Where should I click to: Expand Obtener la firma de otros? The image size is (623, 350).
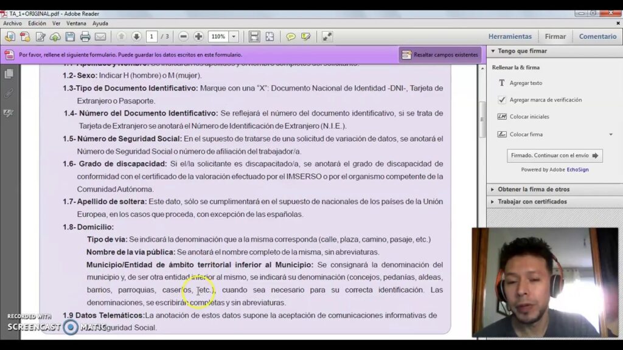[533, 190]
